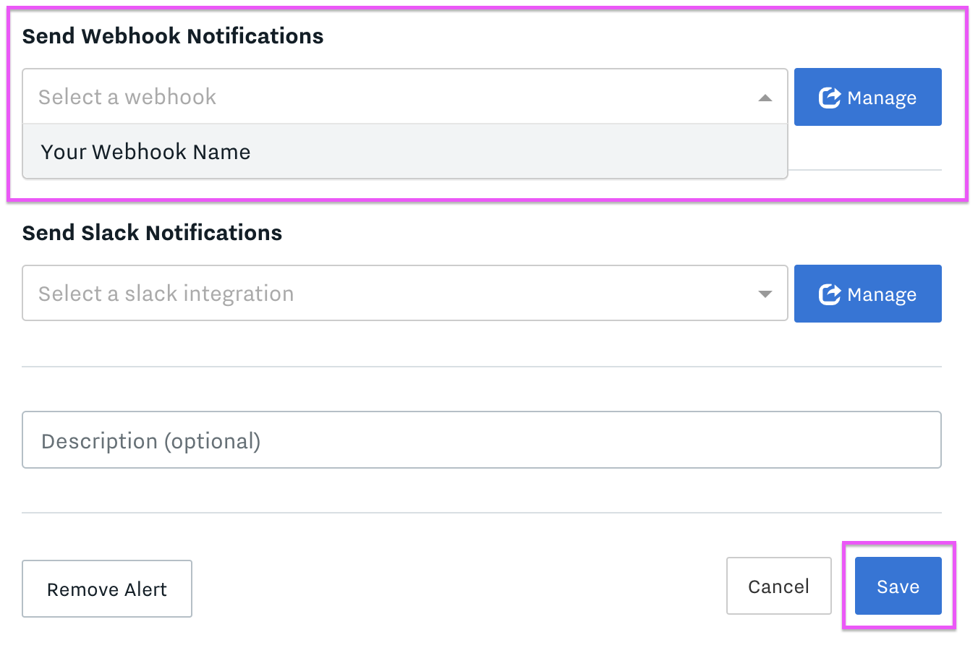Click the external-link icon on Slack Manage
Screen dimensions: 978x648
click(x=829, y=294)
